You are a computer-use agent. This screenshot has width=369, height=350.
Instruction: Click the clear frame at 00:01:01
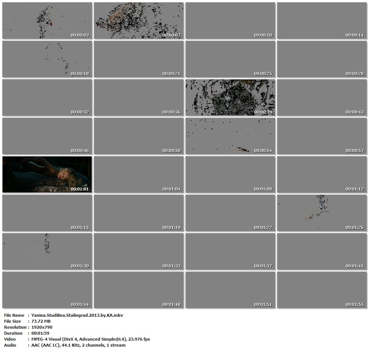[47, 174]
